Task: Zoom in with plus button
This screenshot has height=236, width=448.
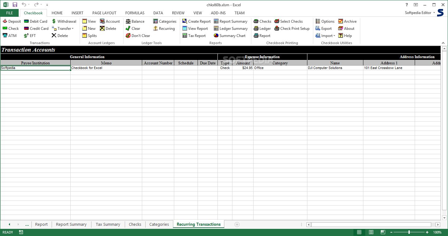Action: pos(427,232)
